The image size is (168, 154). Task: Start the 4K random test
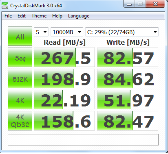(x=20, y=100)
